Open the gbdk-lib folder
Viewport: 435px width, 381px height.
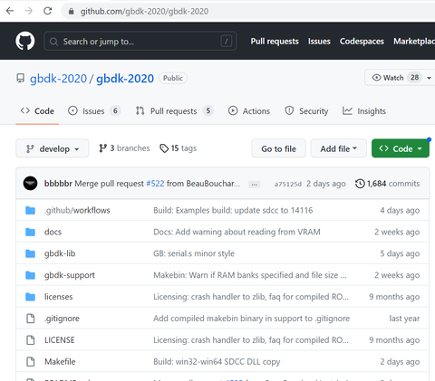(x=60, y=253)
